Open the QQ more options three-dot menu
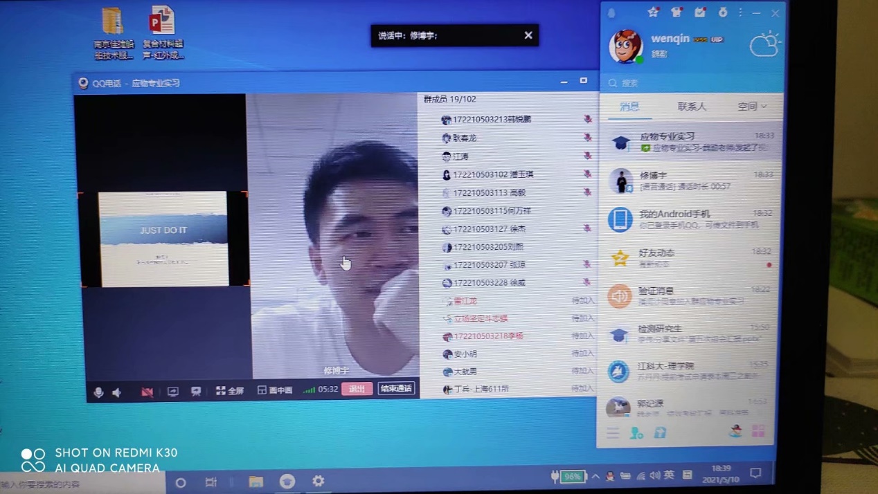878x494 pixels. pyautogui.click(x=740, y=12)
